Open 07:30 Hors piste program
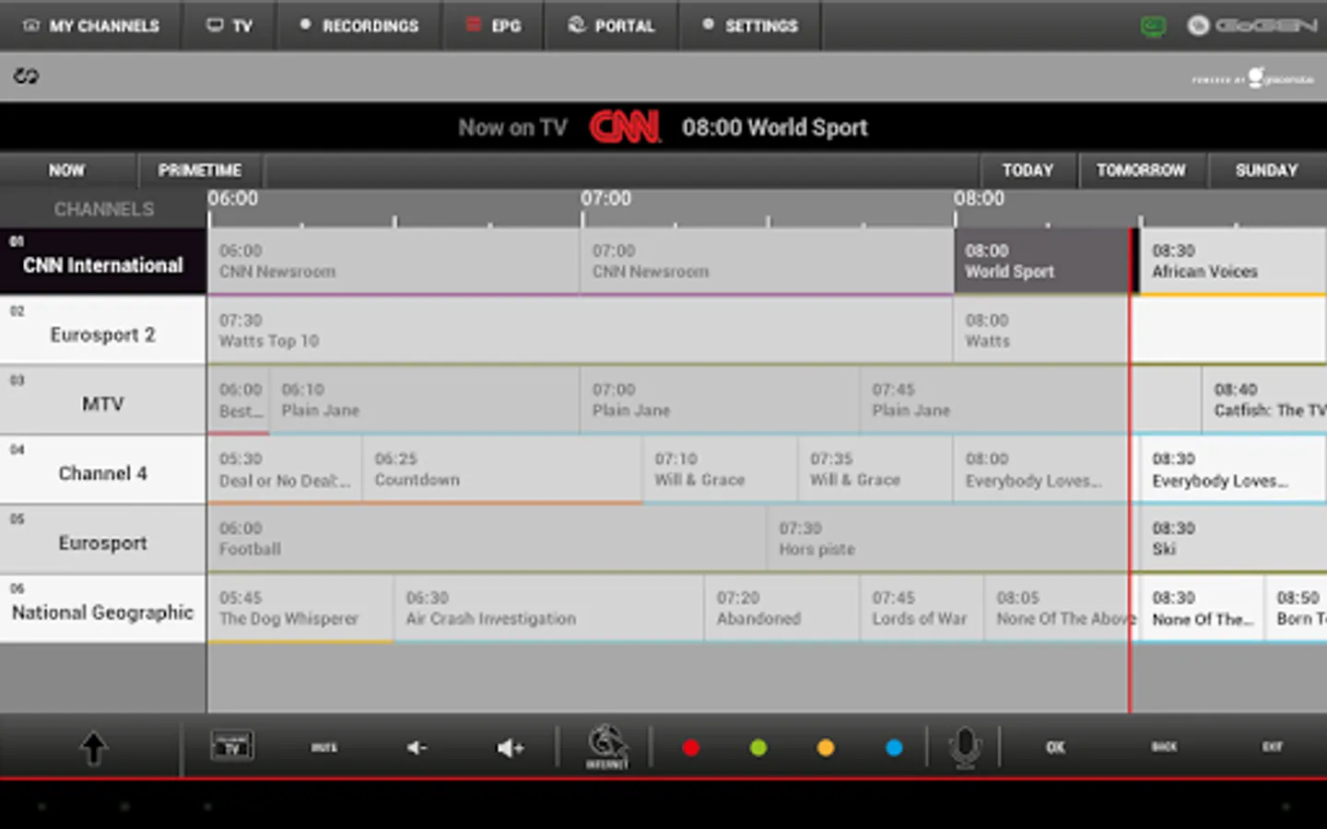The width and height of the screenshot is (1327, 829). [948, 540]
